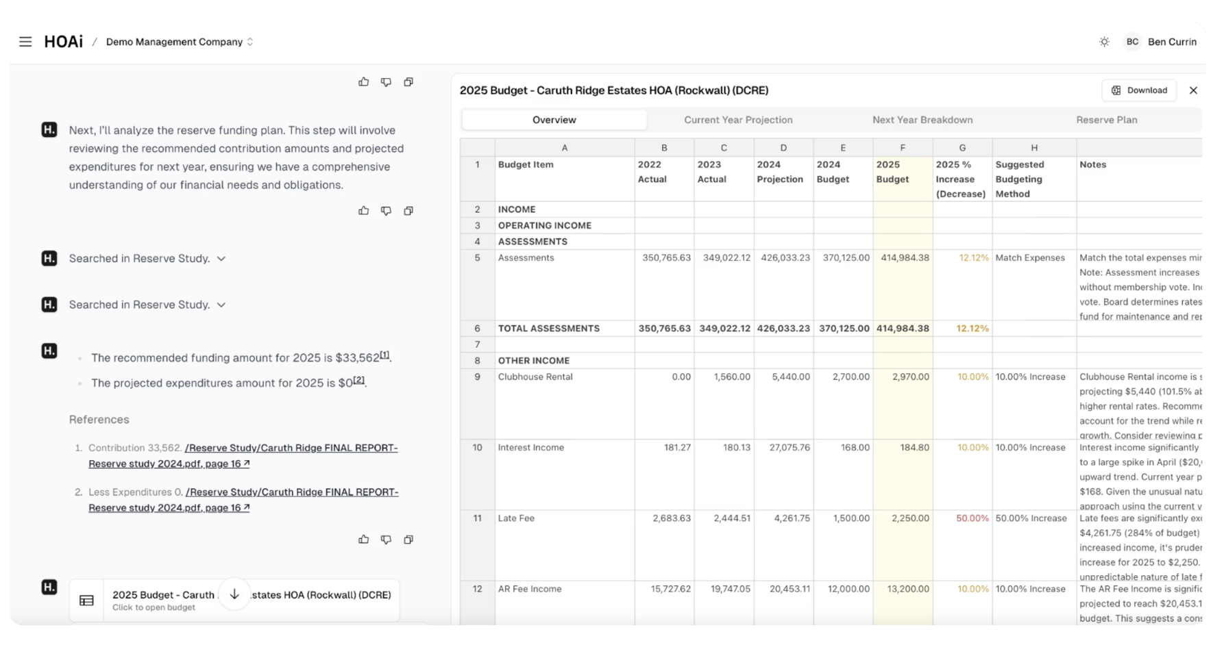Like the reserve funding plan message
The width and height of the screenshot is (1213, 647).
pyautogui.click(x=363, y=211)
